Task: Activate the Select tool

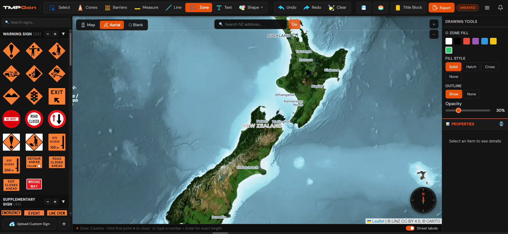Action: (60, 7)
